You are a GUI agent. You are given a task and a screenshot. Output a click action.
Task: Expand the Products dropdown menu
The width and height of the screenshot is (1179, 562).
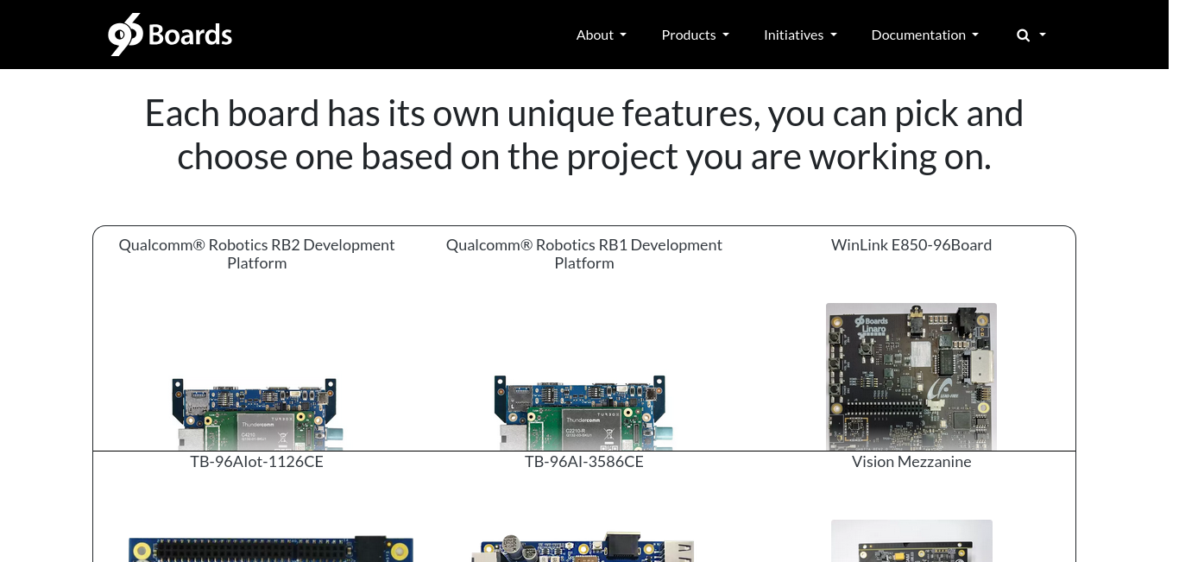tap(696, 35)
